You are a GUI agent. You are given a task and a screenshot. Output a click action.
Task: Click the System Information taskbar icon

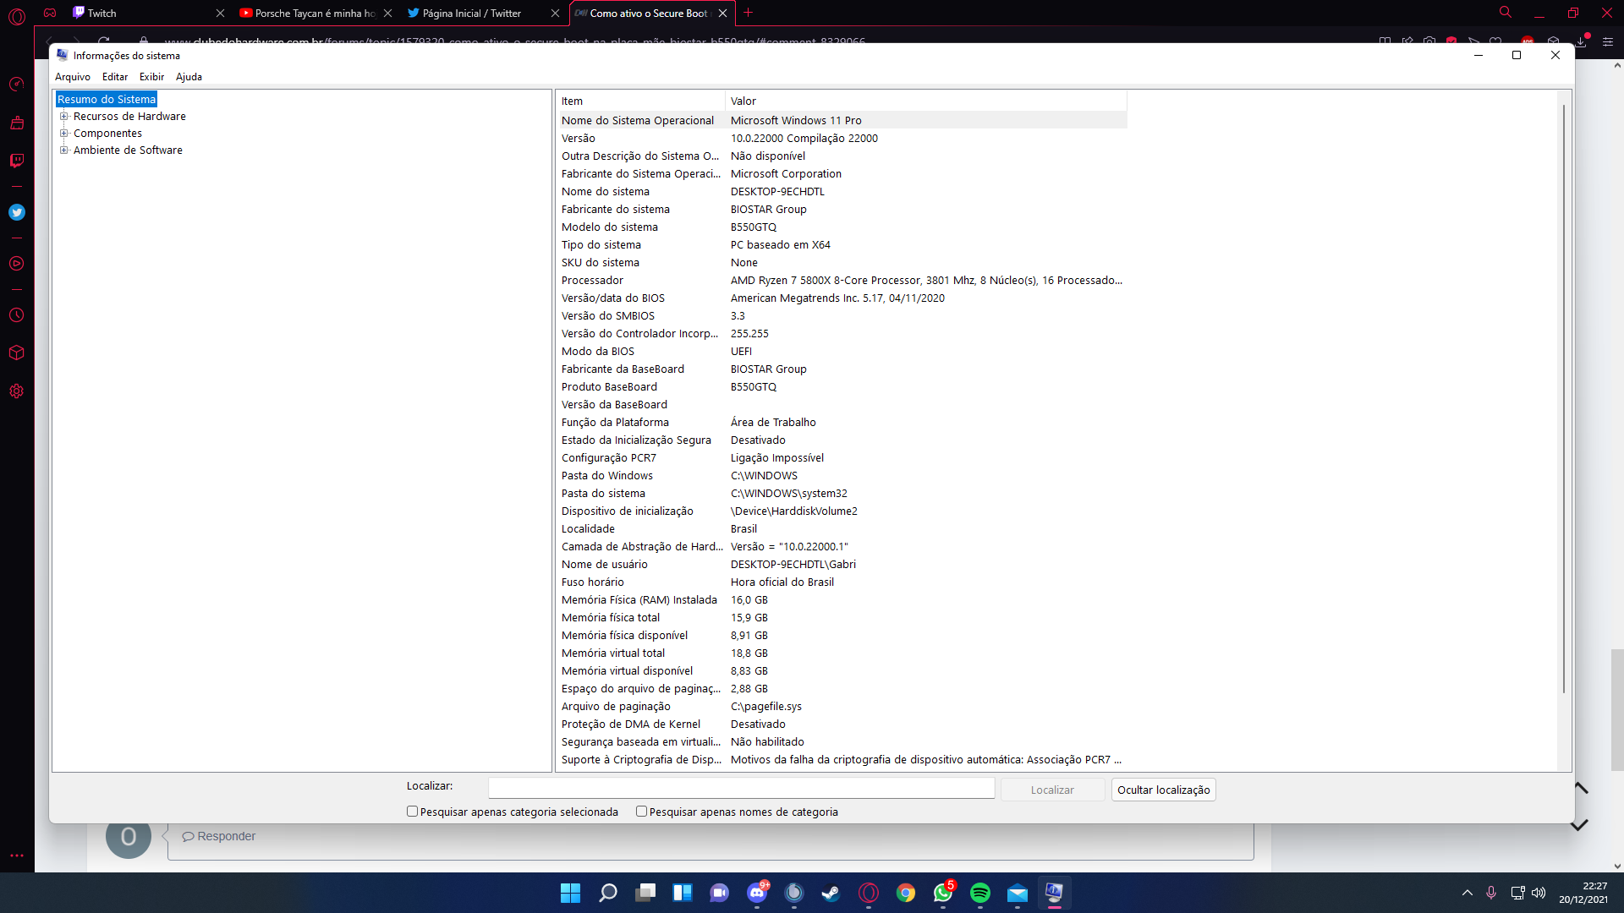pyautogui.click(x=1054, y=893)
